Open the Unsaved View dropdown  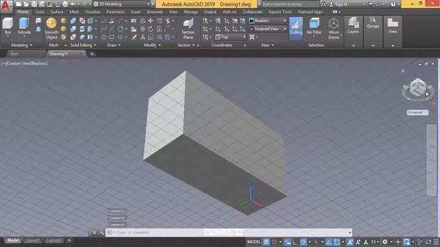coord(268,29)
